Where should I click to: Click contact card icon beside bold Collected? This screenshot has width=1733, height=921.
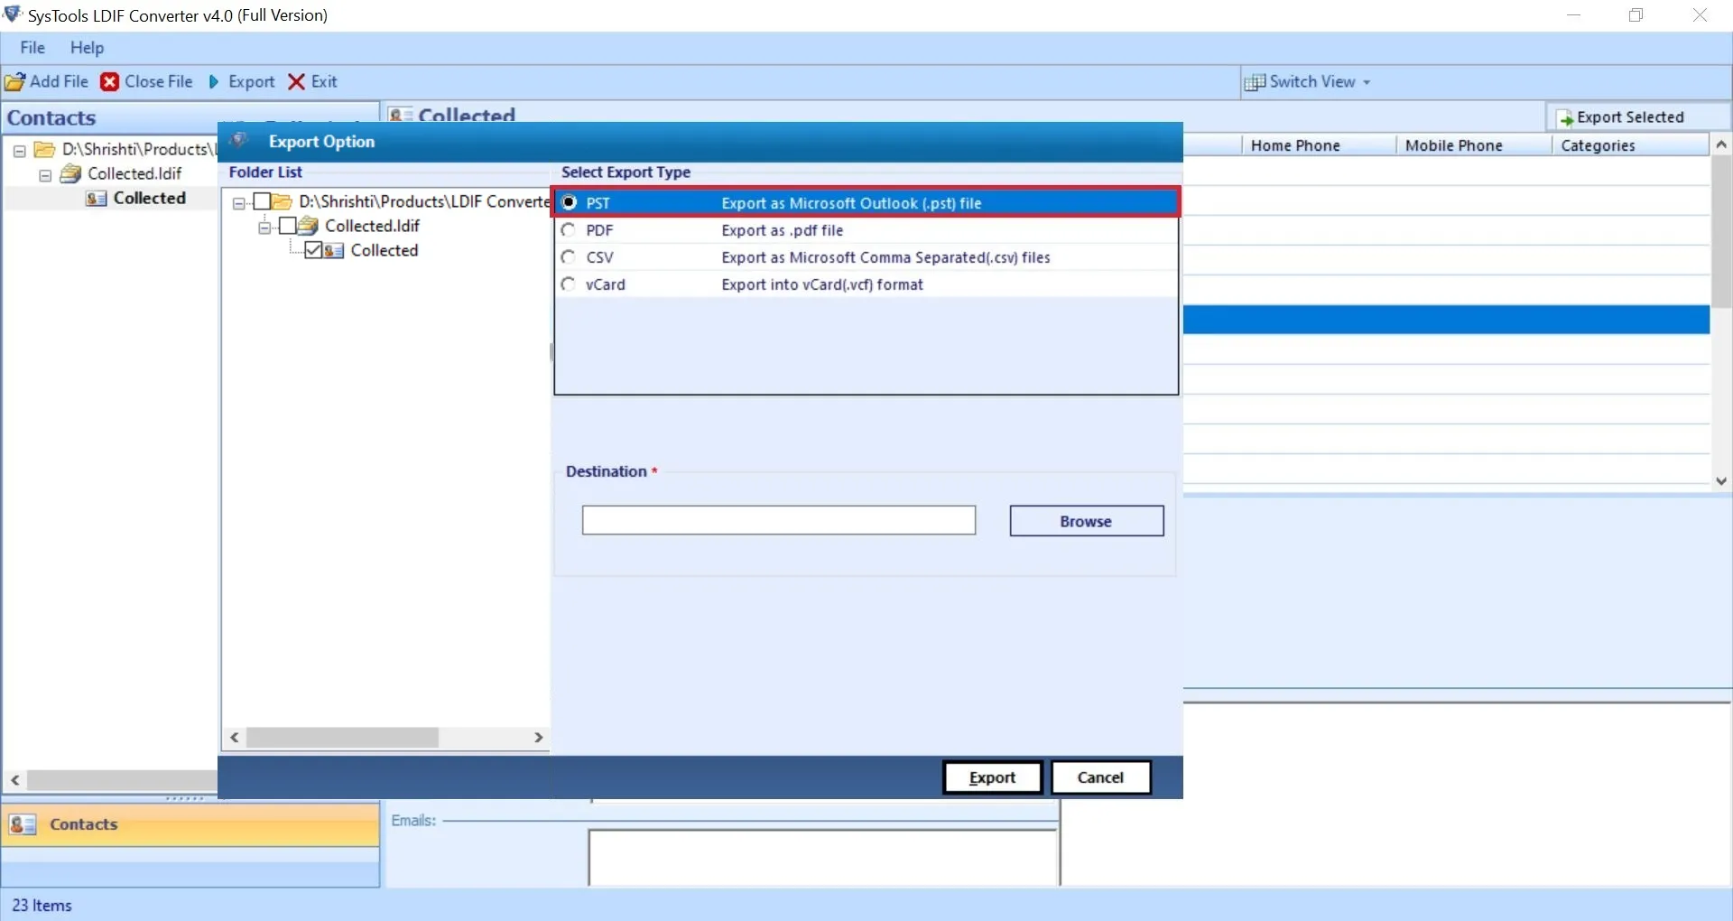(97, 198)
